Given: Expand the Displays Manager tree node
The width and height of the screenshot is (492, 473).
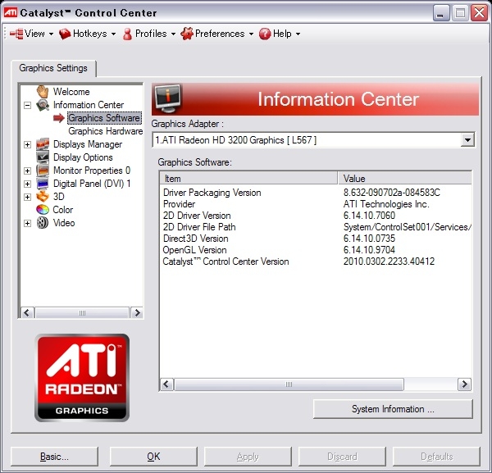Looking at the screenshot, I should (28, 144).
